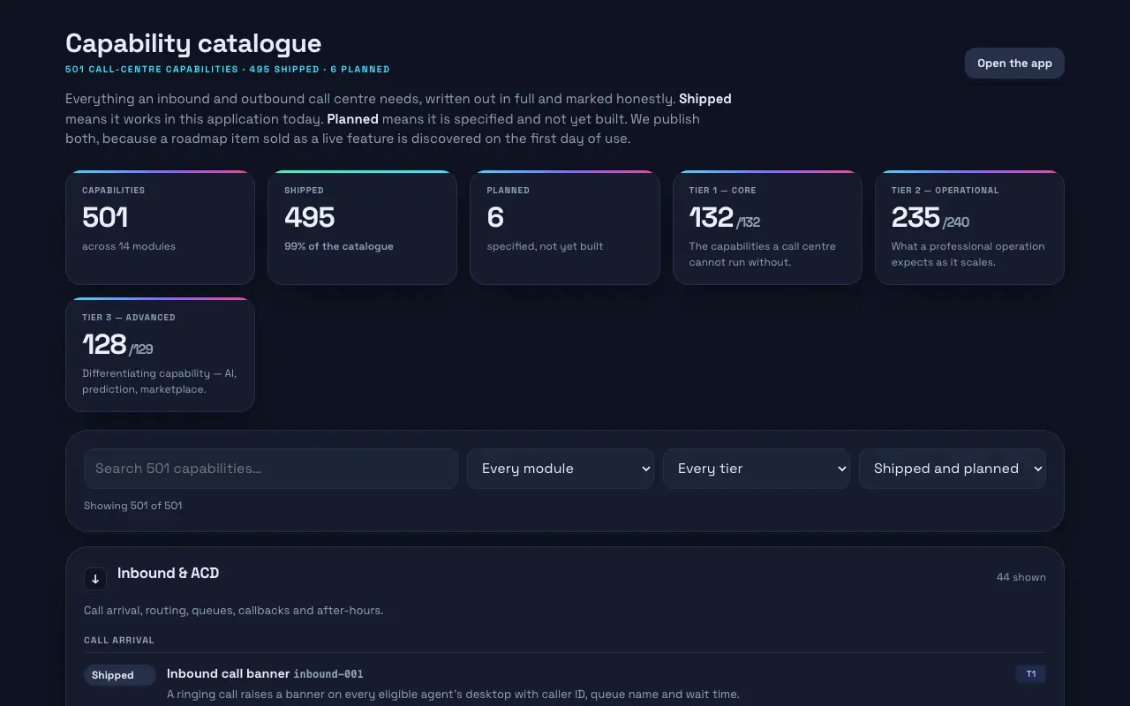
Task: Open the Shipped and planned filter dropdown
Action: click(953, 469)
